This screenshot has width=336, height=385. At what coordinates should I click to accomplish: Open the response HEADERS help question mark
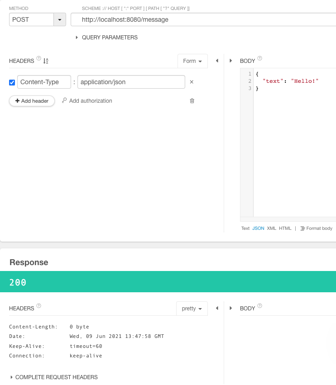tap(39, 306)
